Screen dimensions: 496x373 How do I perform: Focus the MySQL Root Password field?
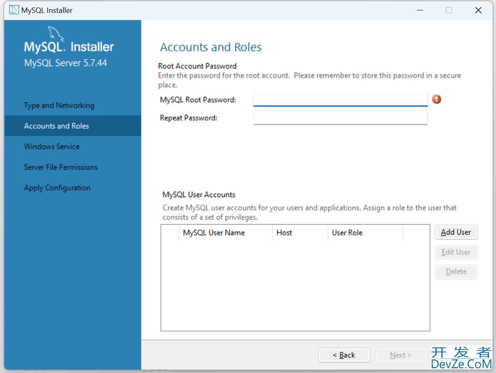click(x=340, y=99)
